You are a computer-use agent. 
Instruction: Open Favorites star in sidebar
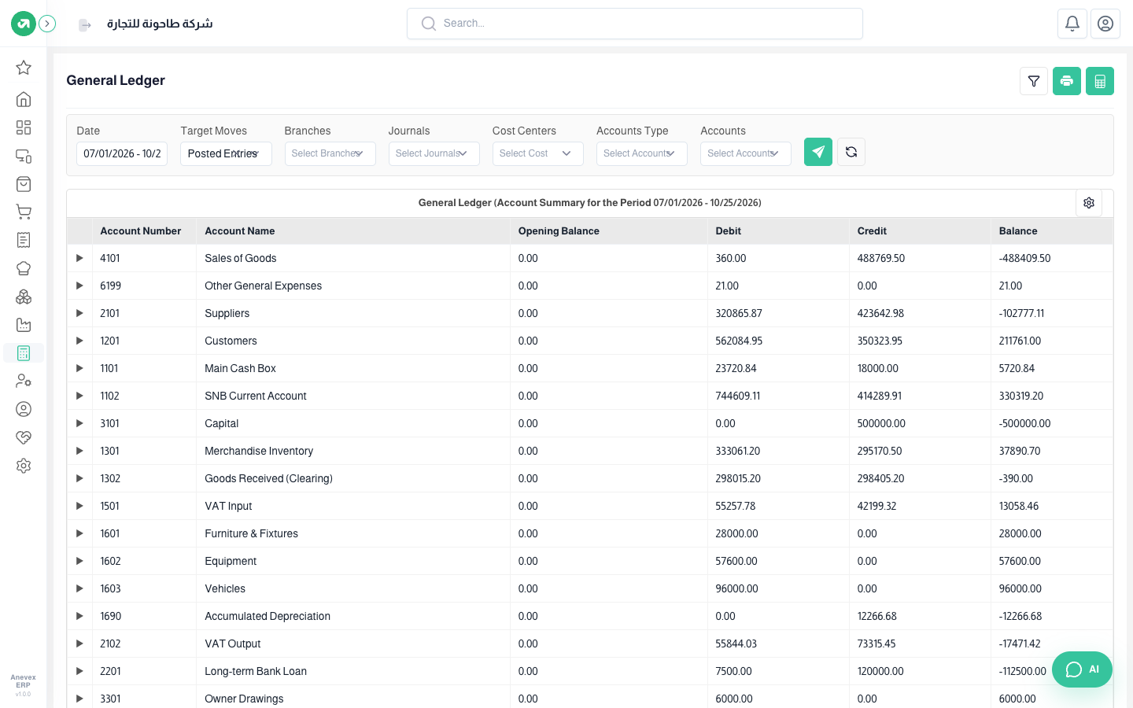coord(24,68)
